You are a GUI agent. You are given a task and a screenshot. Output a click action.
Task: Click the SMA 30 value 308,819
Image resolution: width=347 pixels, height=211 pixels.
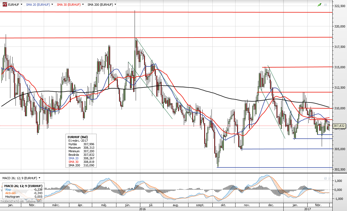[89, 162]
